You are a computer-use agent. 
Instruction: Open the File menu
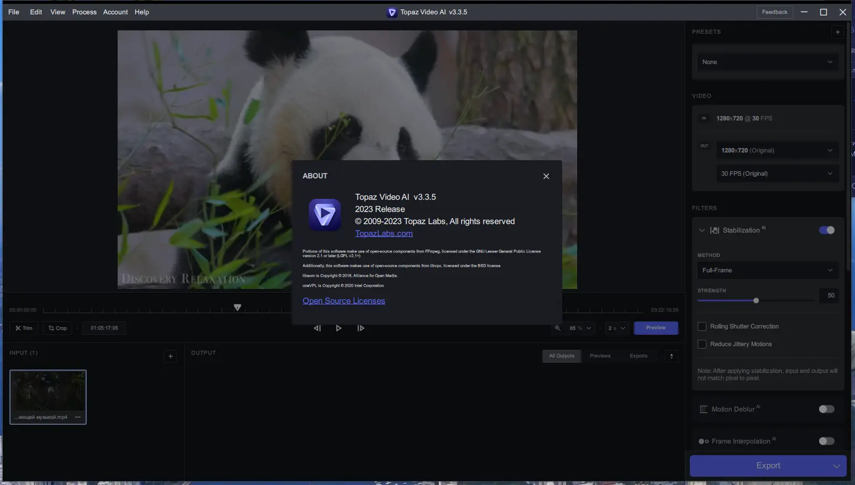click(14, 12)
